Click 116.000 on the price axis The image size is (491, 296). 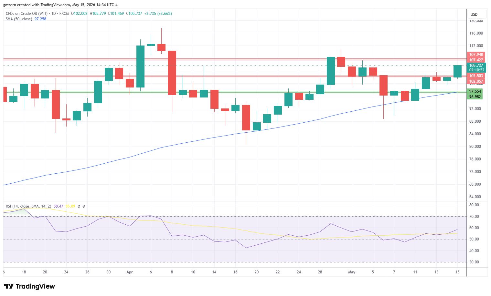[x=476, y=33]
